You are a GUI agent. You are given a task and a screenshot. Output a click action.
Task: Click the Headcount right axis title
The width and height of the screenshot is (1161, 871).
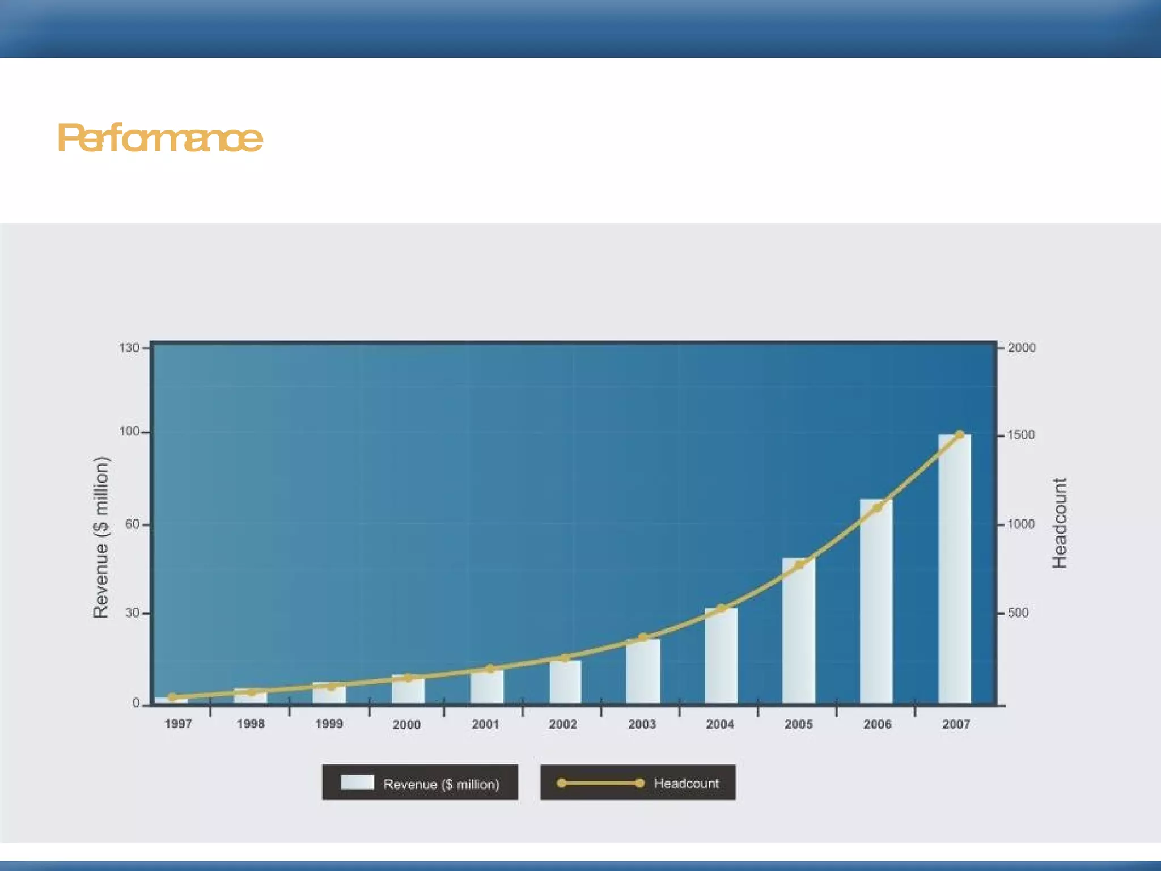tap(1060, 523)
